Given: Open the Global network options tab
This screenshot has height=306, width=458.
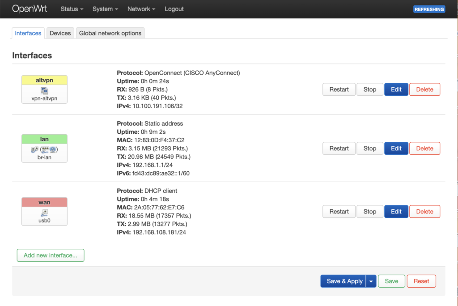Looking at the screenshot, I should (x=110, y=33).
